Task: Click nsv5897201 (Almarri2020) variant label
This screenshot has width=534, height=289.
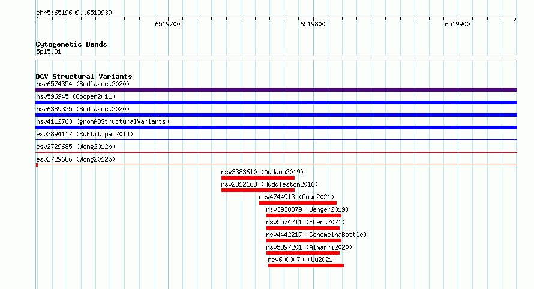Action: coord(309,247)
